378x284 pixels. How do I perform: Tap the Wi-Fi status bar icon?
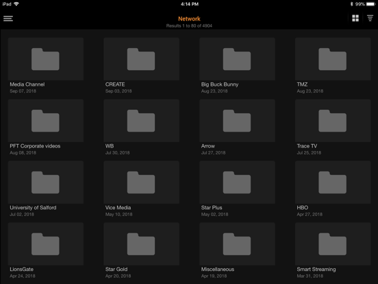tap(16, 4)
